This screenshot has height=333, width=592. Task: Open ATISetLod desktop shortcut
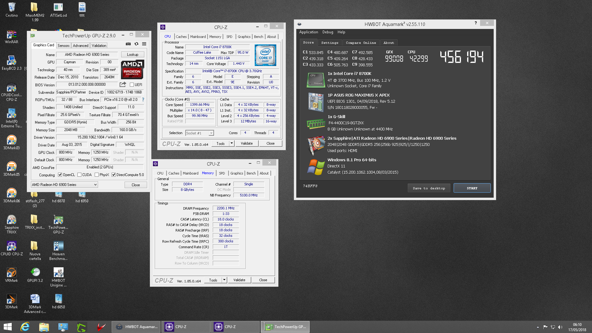coord(58,10)
